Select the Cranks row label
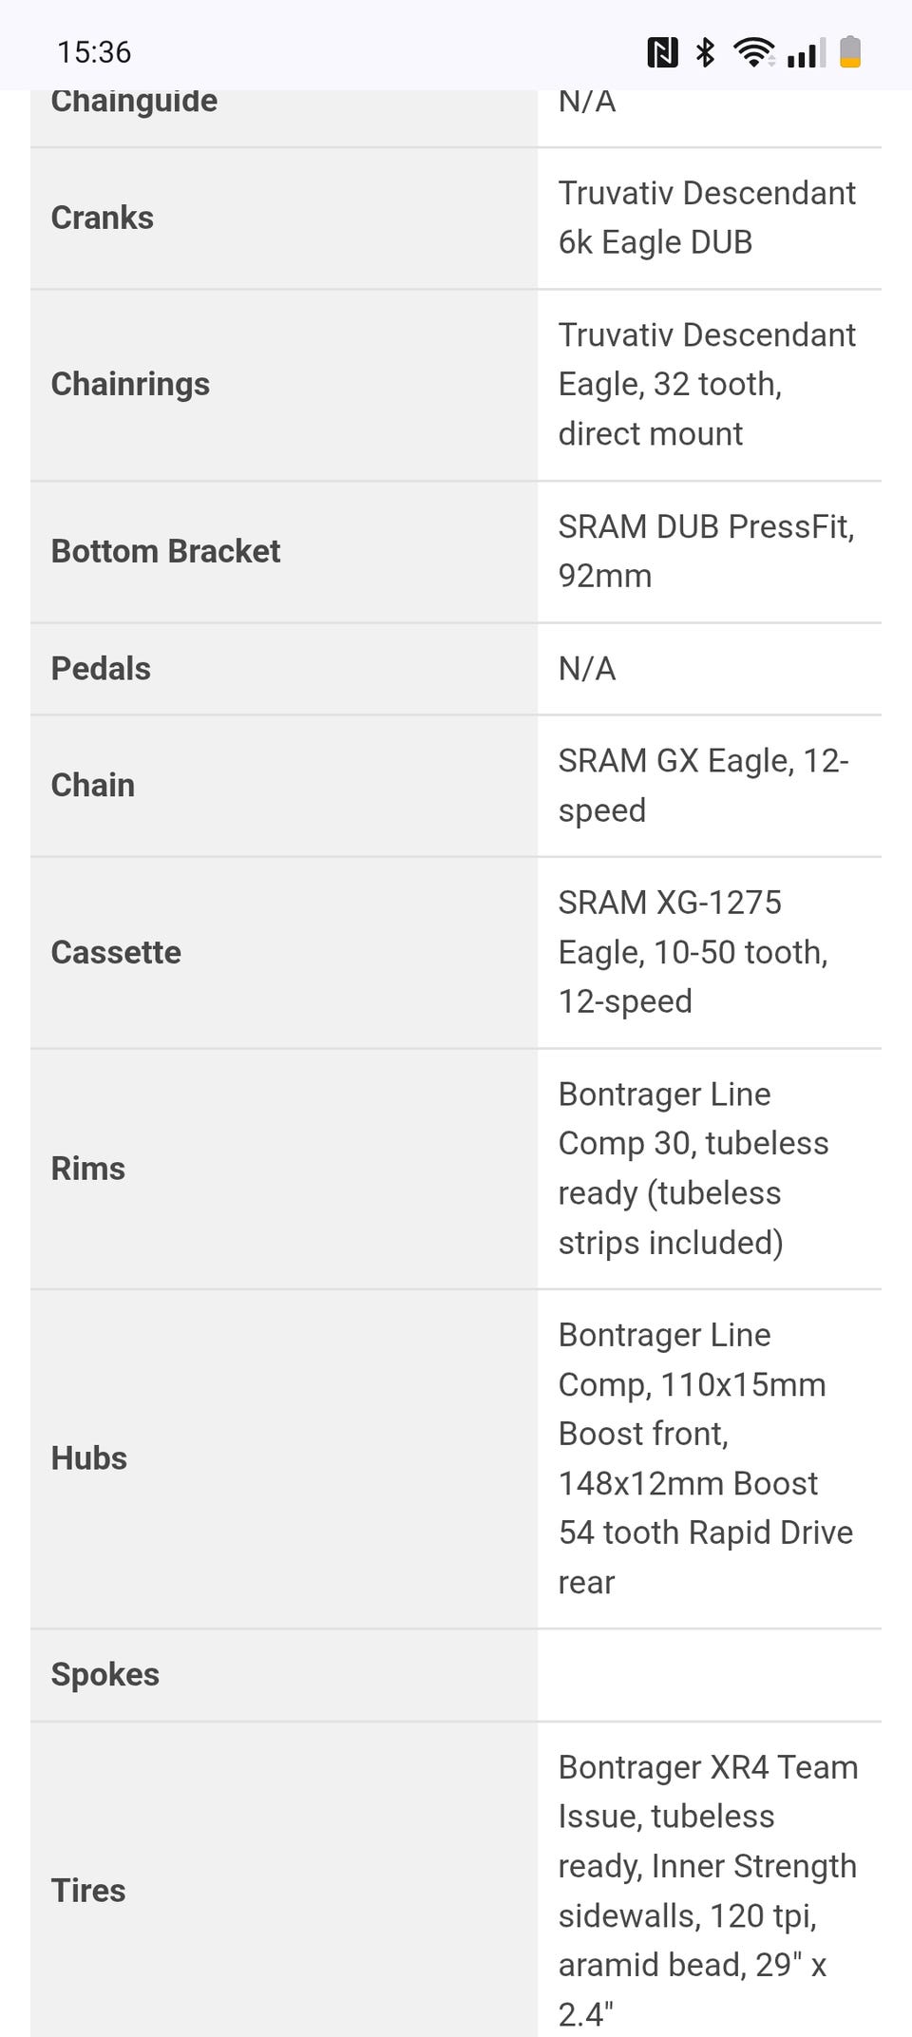The height and width of the screenshot is (2037, 912). [x=103, y=218]
